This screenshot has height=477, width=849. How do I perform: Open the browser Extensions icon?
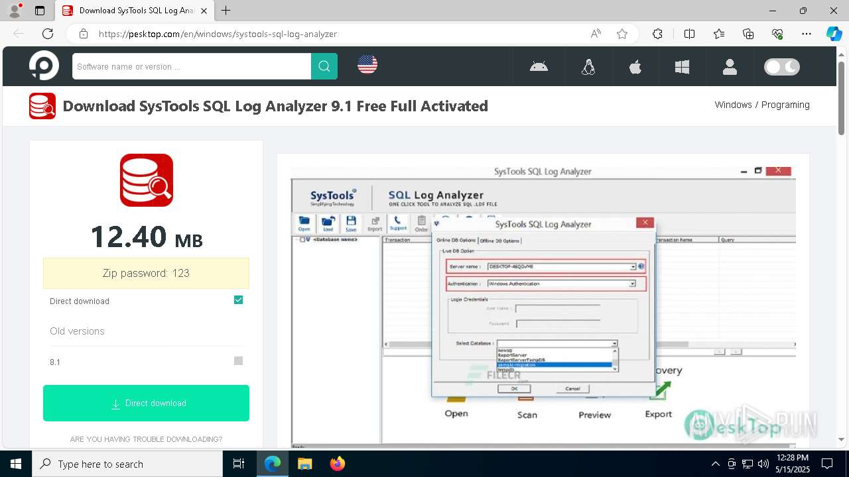[x=657, y=34]
